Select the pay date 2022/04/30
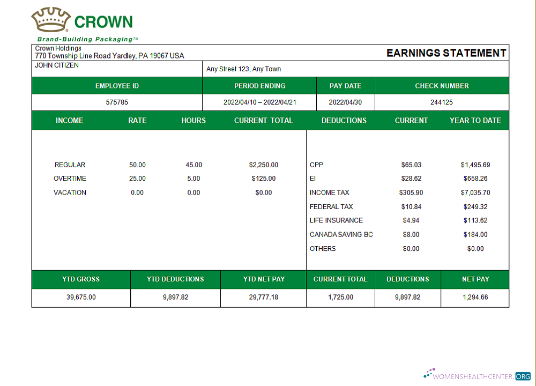536x386 pixels. (x=345, y=102)
